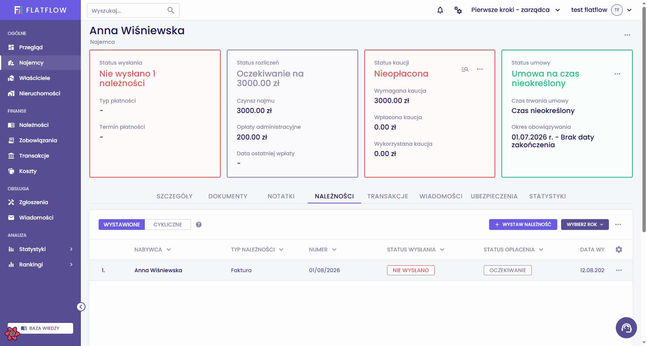This screenshot has width=647, height=346.
Task: Switch to Notatki tab
Action: tap(281, 196)
